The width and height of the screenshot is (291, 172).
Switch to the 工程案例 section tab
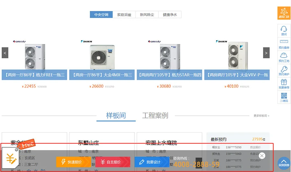[155, 116]
